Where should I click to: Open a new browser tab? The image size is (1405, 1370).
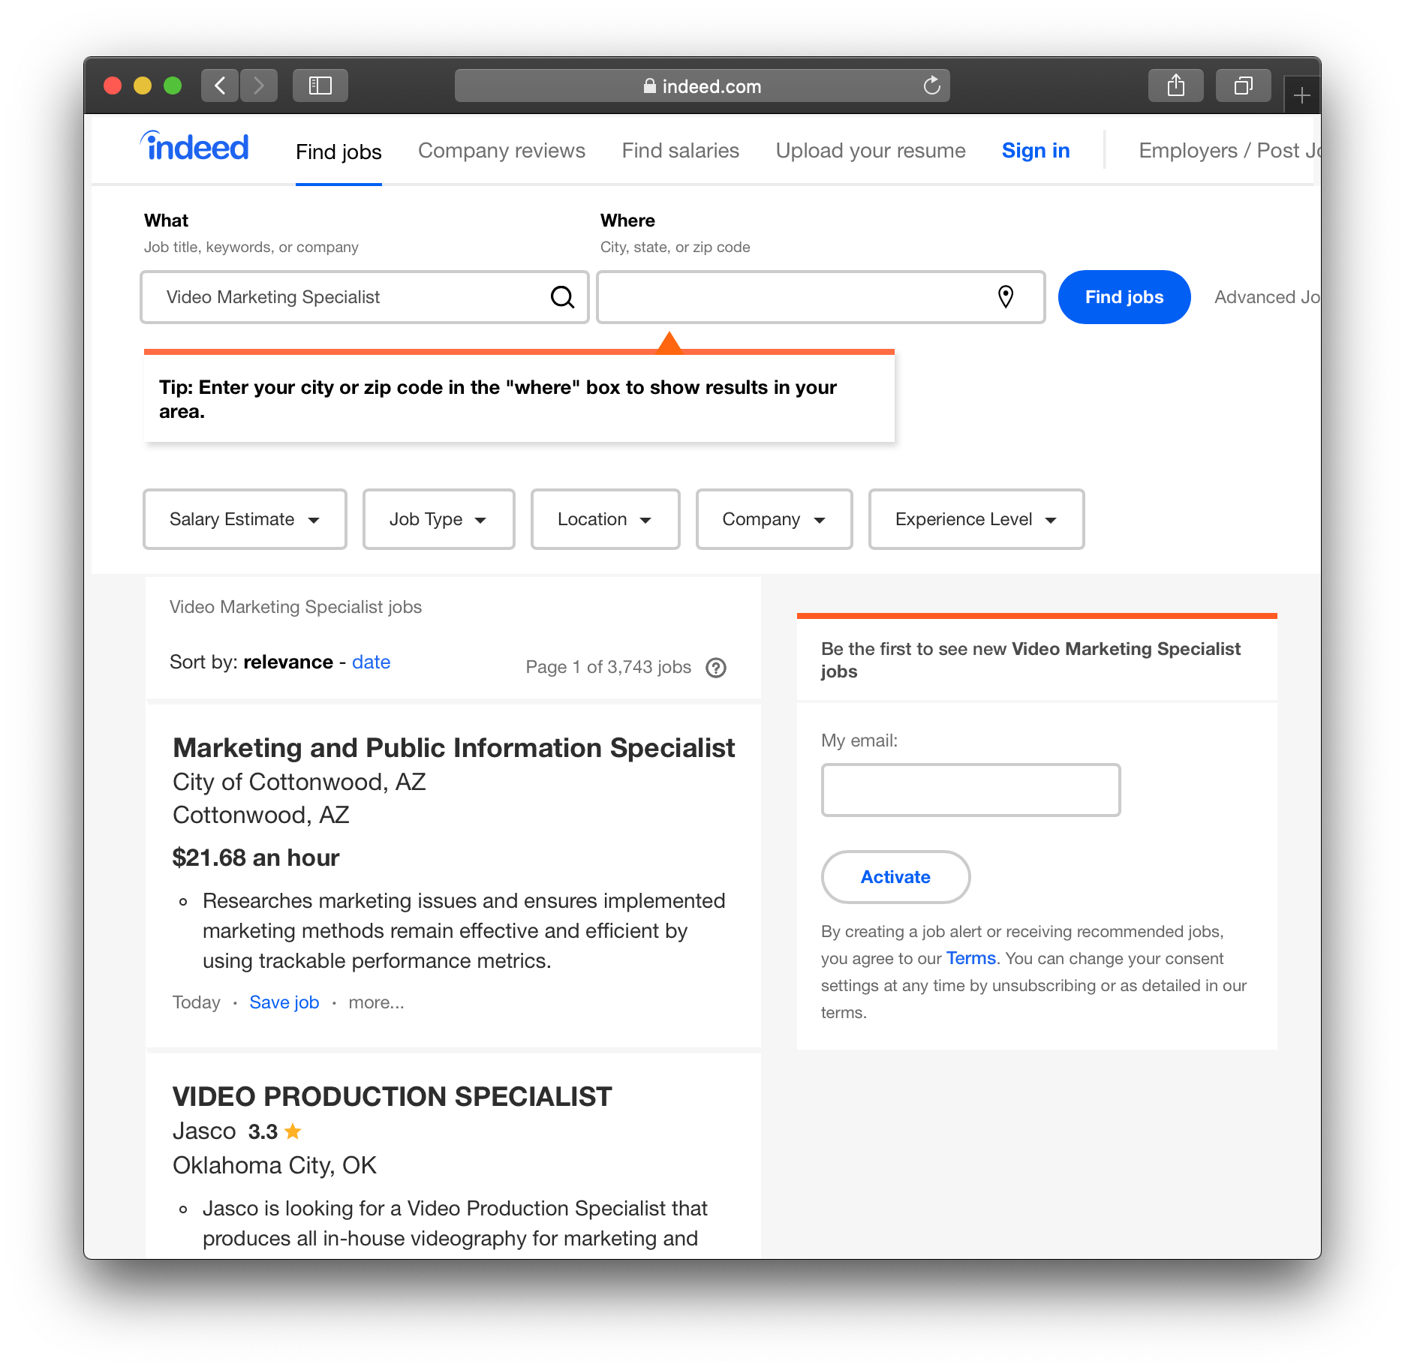tap(1302, 96)
